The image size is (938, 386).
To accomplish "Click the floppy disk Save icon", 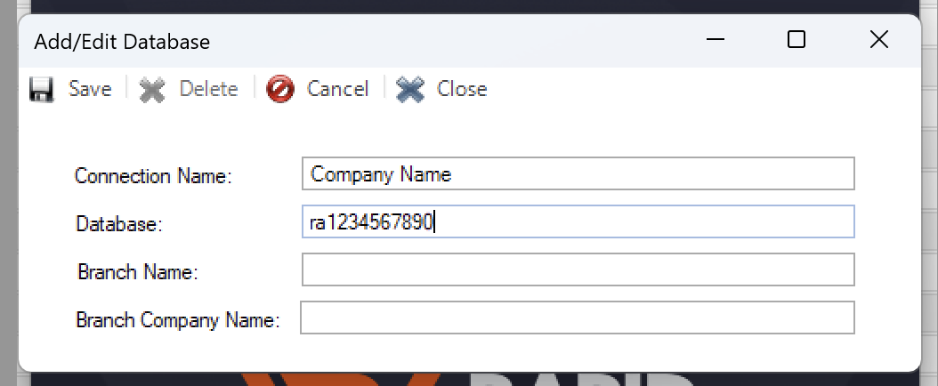I will coord(42,90).
